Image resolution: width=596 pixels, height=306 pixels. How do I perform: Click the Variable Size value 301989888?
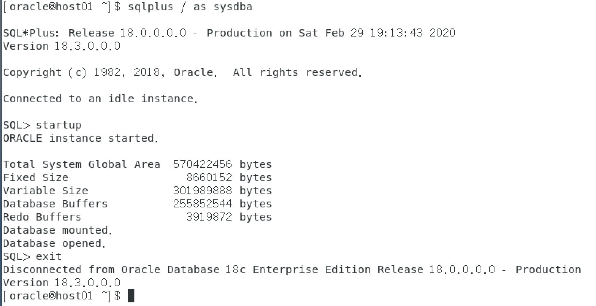click(x=202, y=191)
